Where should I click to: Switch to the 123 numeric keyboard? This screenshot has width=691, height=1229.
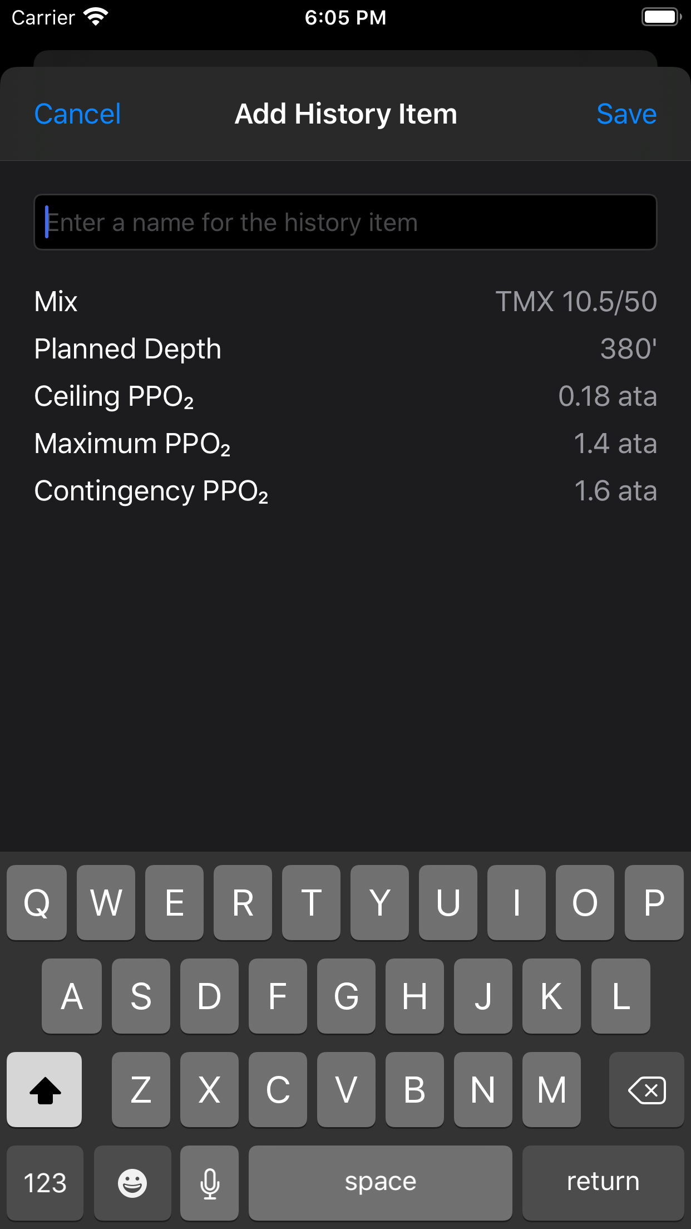pyautogui.click(x=45, y=1182)
